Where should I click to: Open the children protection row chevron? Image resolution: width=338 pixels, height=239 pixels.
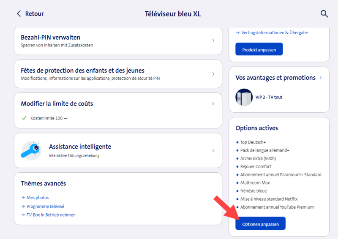tap(213, 74)
